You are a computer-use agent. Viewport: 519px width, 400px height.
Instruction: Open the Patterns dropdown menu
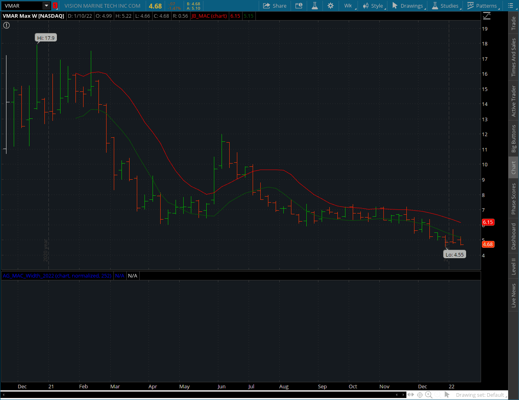click(483, 6)
